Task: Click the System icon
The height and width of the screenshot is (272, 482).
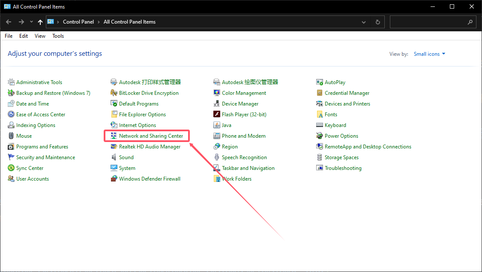Action: tap(114, 168)
